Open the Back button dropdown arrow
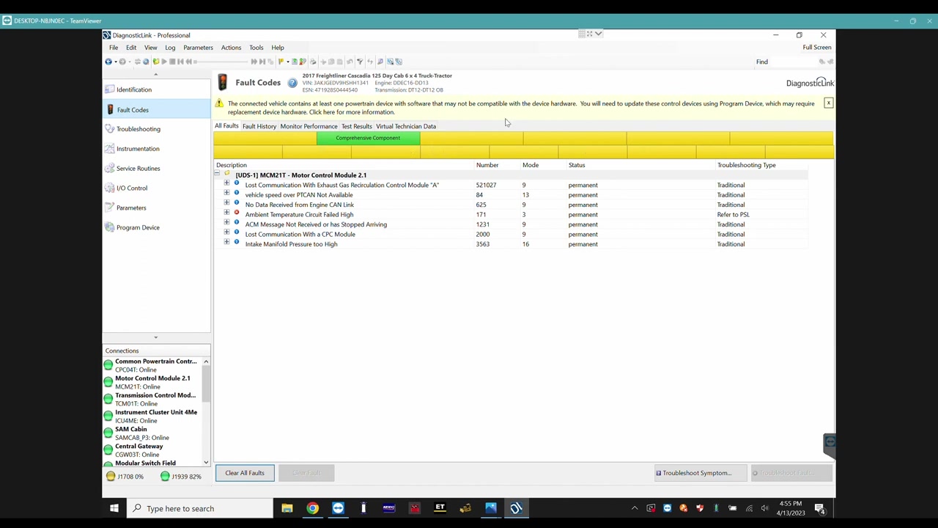 click(x=114, y=62)
